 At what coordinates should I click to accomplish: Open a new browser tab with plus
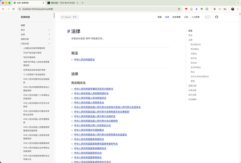[x=82, y=3]
